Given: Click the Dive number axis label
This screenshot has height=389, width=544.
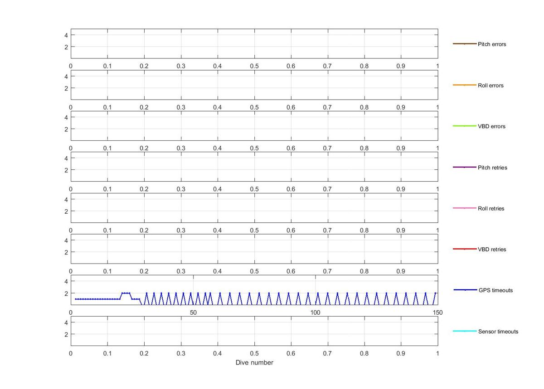Looking at the screenshot, I should [x=254, y=363].
